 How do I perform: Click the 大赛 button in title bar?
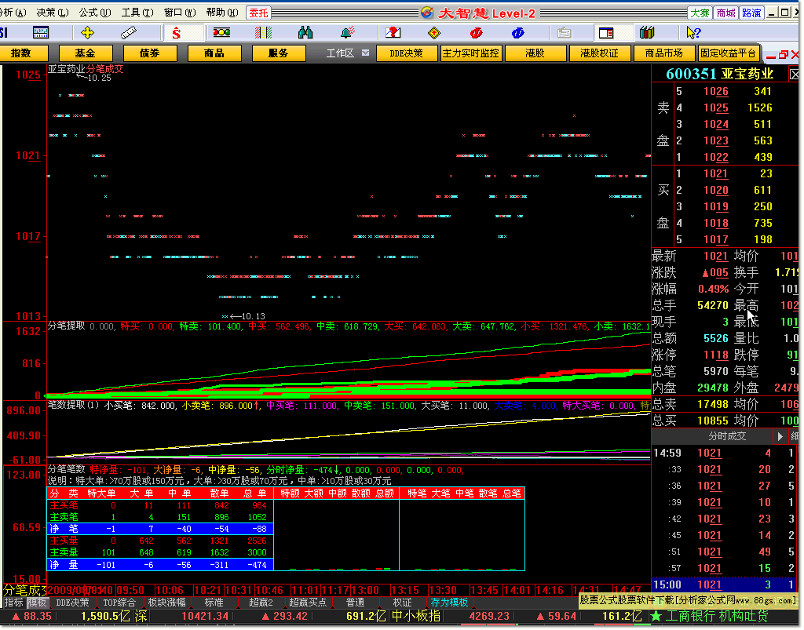pos(700,13)
